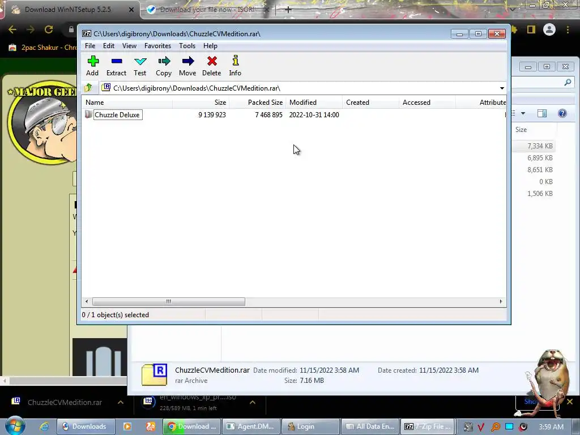The width and height of the screenshot is (580, 435).
Task: Click the green Add icon in 7-Zip
Action: (x=92, y=61)
